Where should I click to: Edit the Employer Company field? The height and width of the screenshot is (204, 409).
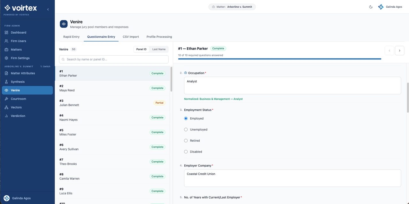pyautogui.click(x=292, y=178)
